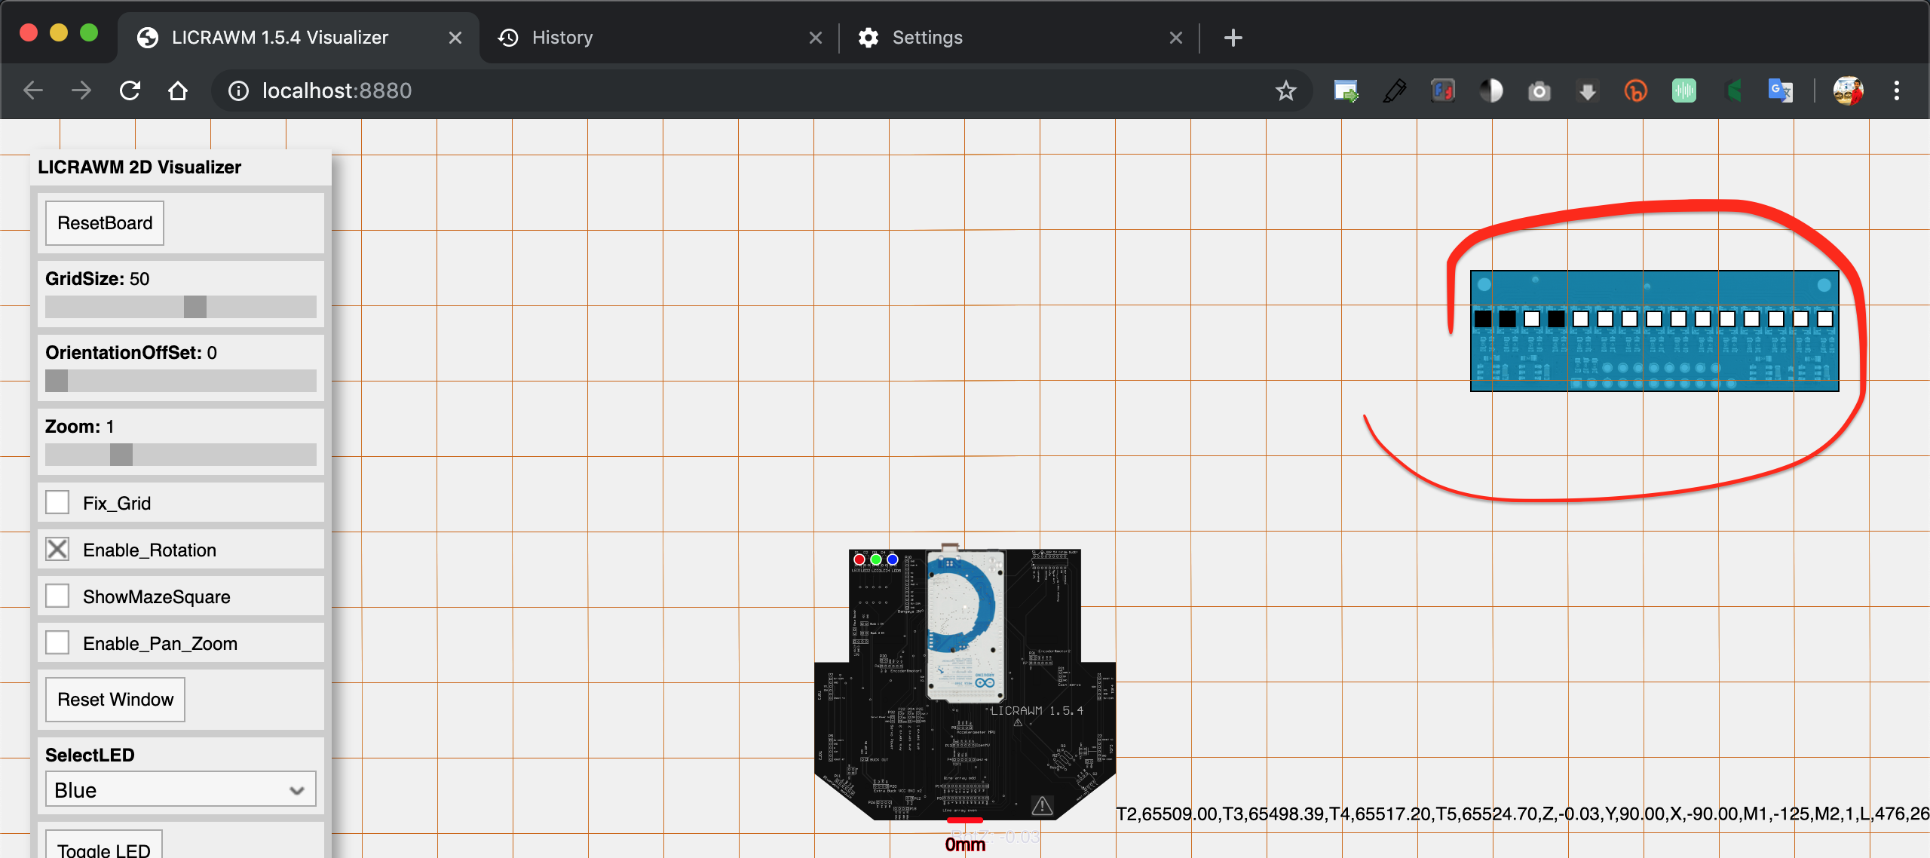Image resolution: width=1930 pixels, height=858 pixels.
Task: Click the GridSize slider handle
Action: (x=195, y=307)
